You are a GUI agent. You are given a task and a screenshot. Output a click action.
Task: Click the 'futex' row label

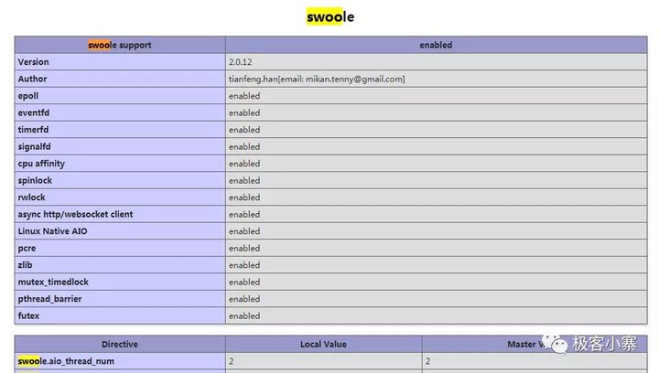28,316
